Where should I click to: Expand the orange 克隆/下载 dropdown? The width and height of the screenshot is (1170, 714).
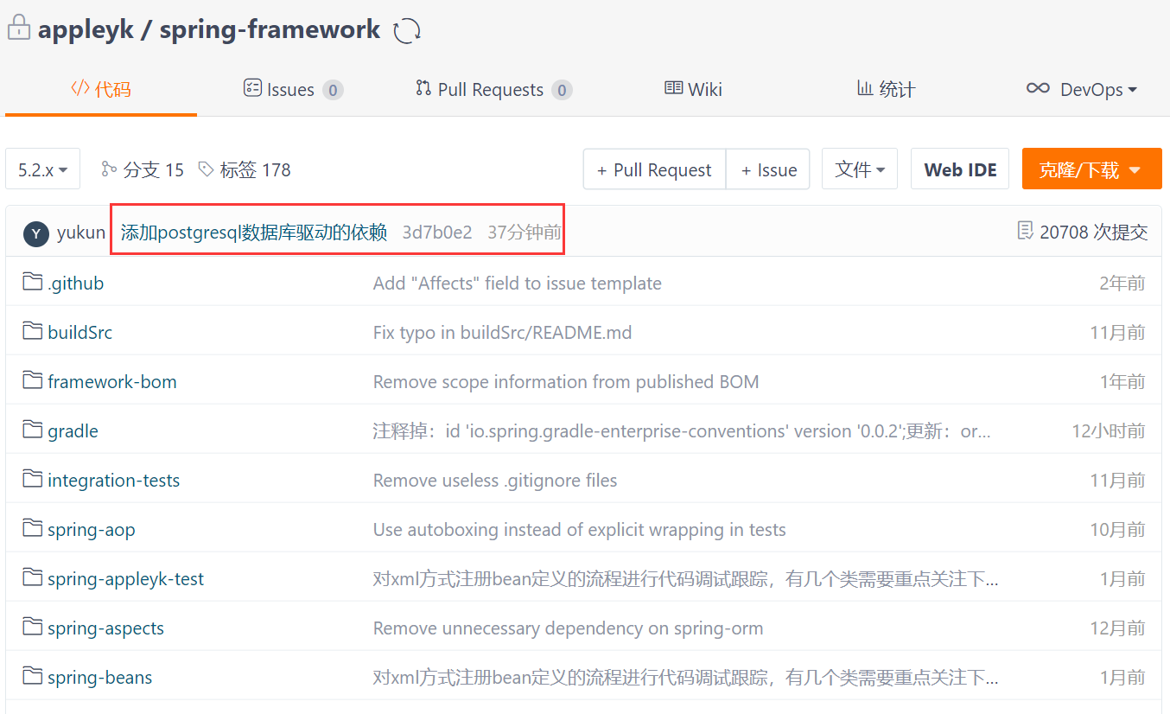[1091, 169]
